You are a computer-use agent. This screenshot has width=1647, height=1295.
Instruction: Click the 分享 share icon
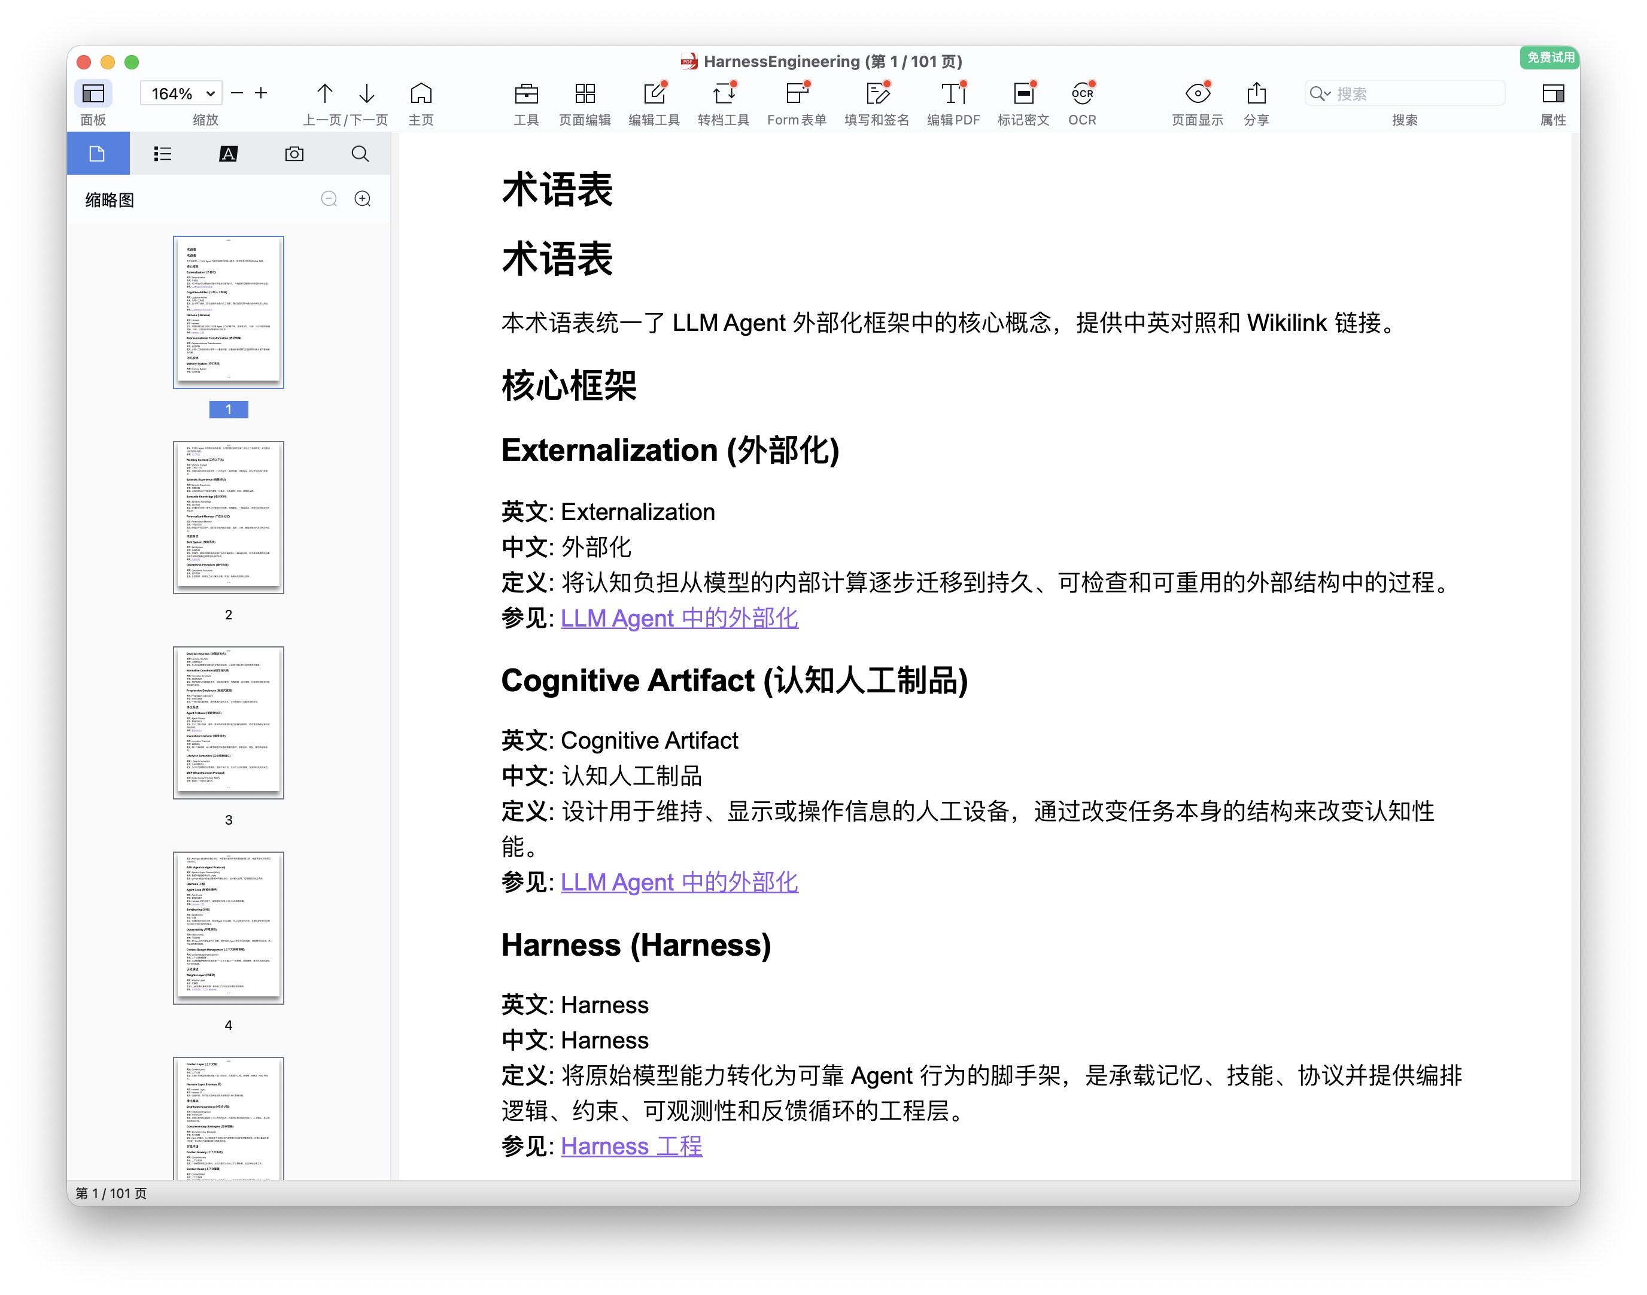click(1256, 94)
